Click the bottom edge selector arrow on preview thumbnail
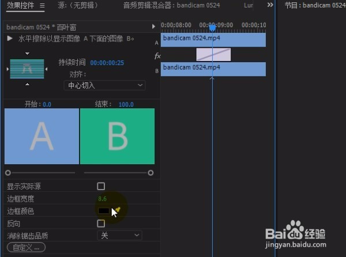The width and height of the screenshot is (346, 257). 27,84
